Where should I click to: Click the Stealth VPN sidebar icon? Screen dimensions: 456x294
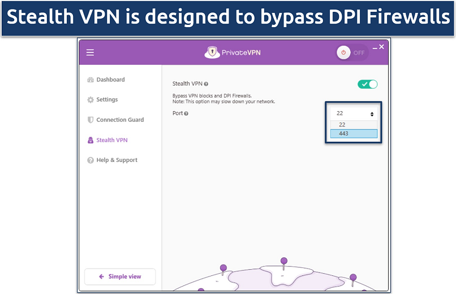pos(91,141)
